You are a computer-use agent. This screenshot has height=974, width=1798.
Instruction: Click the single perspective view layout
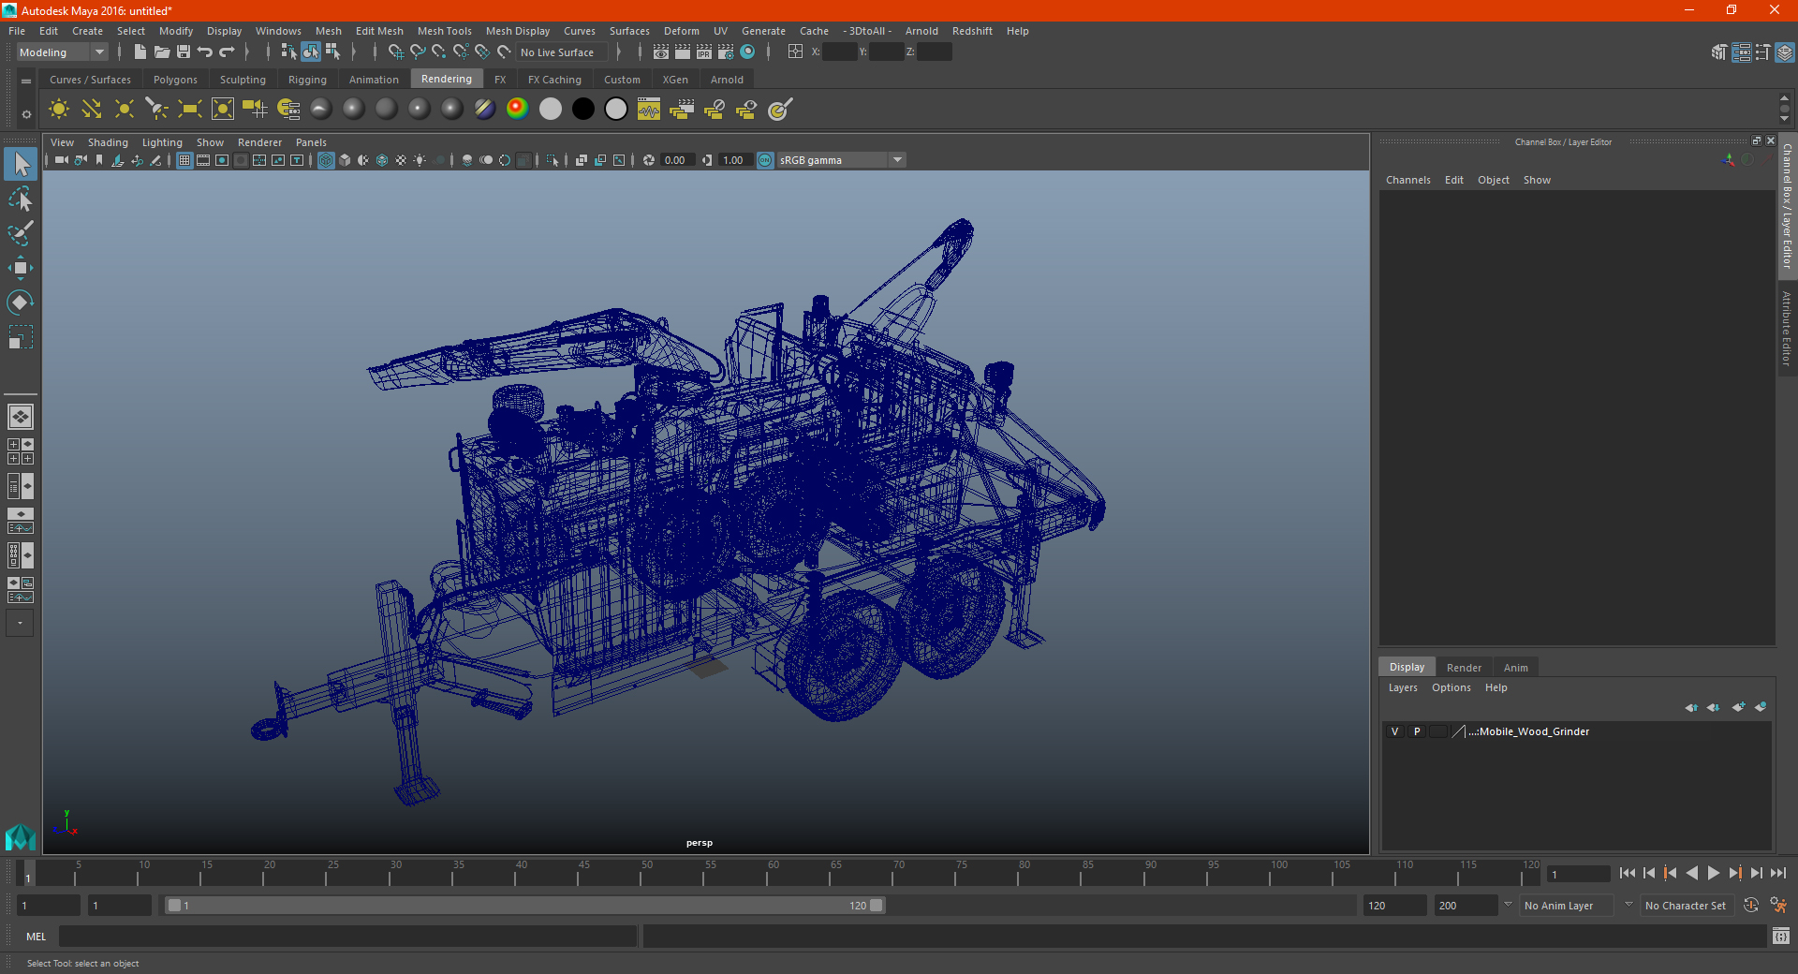(21, 417)
